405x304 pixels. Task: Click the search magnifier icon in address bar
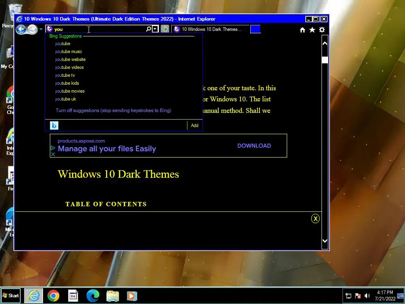[x=149, y=29]
